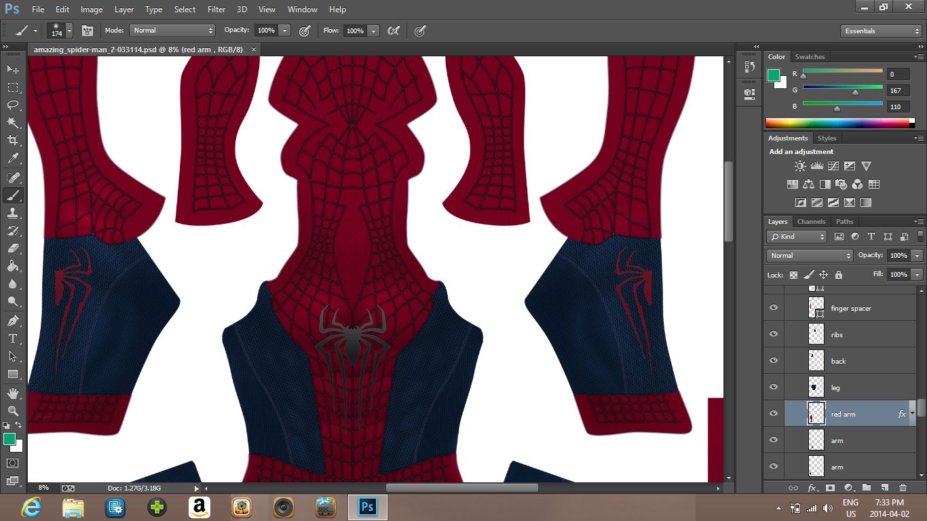The width and height of the screenshot is (927, 521).
Task: Hide the leg layer
Action: pyautogui.click(x=774, y=387)
